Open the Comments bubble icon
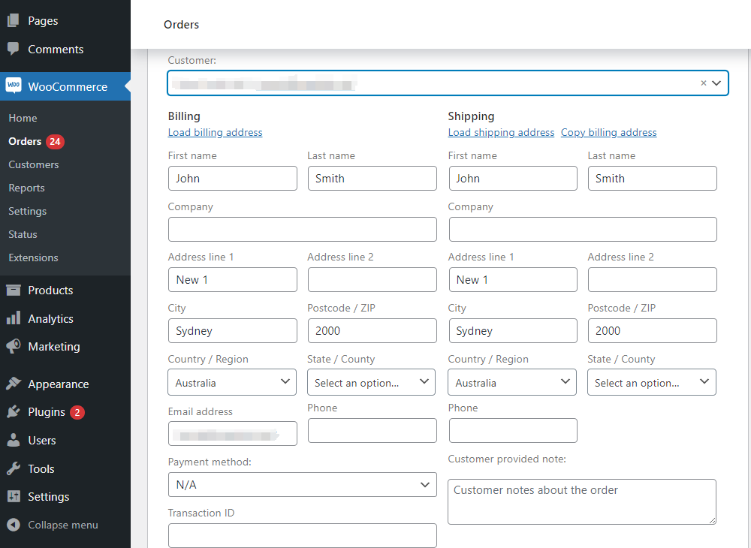The width and height of the screenshot is (751, 548). coord(13,49)
